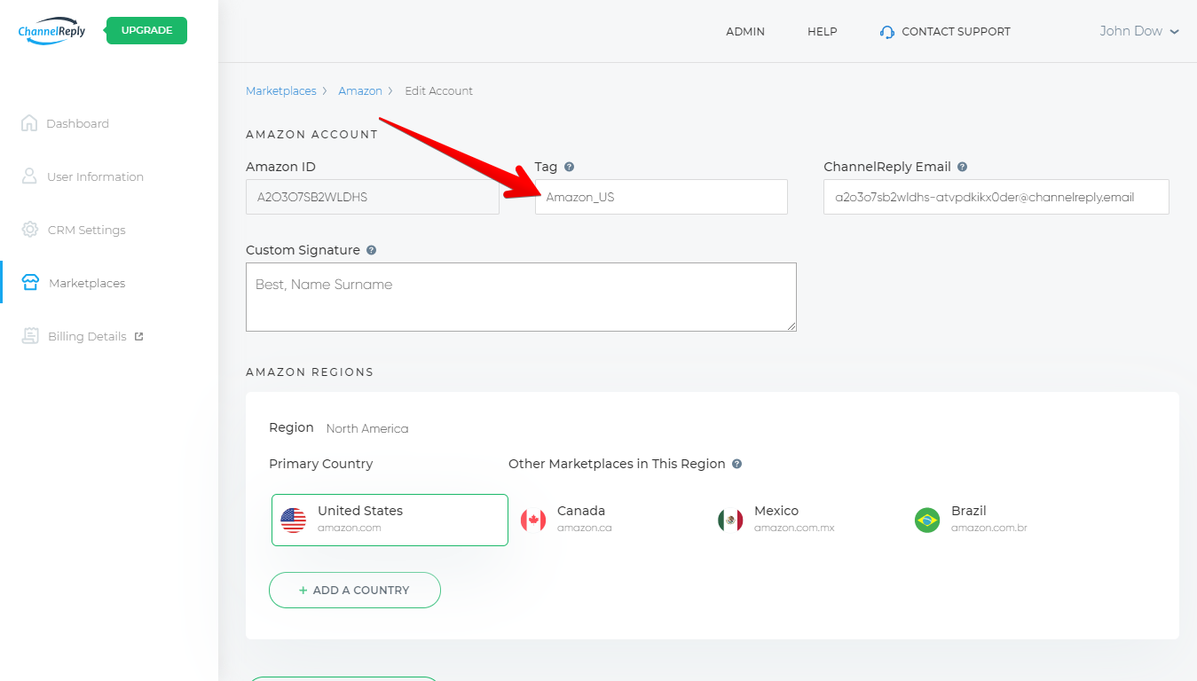Click the Canada flag icon
1197x681 pixels.
533,521
